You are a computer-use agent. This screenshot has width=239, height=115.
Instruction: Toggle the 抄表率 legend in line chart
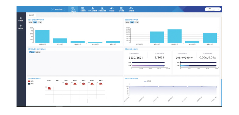(147, 81)
